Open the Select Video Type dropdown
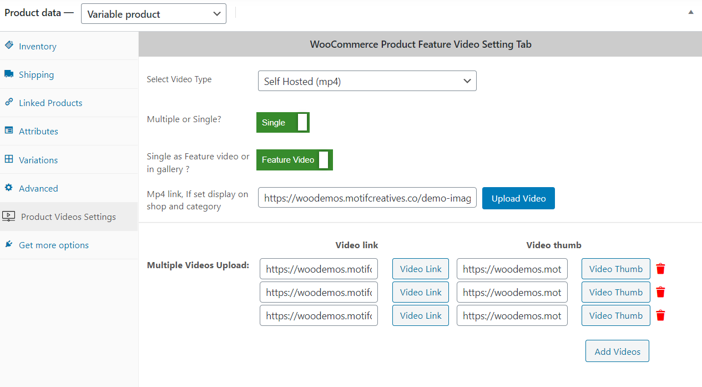The width and height of the screenshot is (702, 387). coord(367,81)
